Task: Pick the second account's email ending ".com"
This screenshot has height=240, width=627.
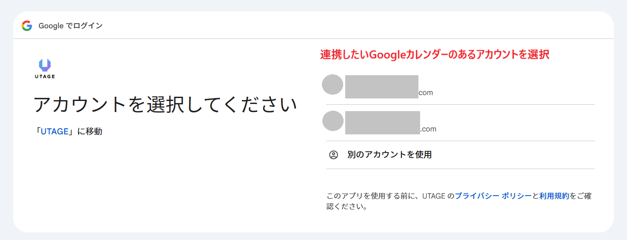Action: click(x=428, y=129)
